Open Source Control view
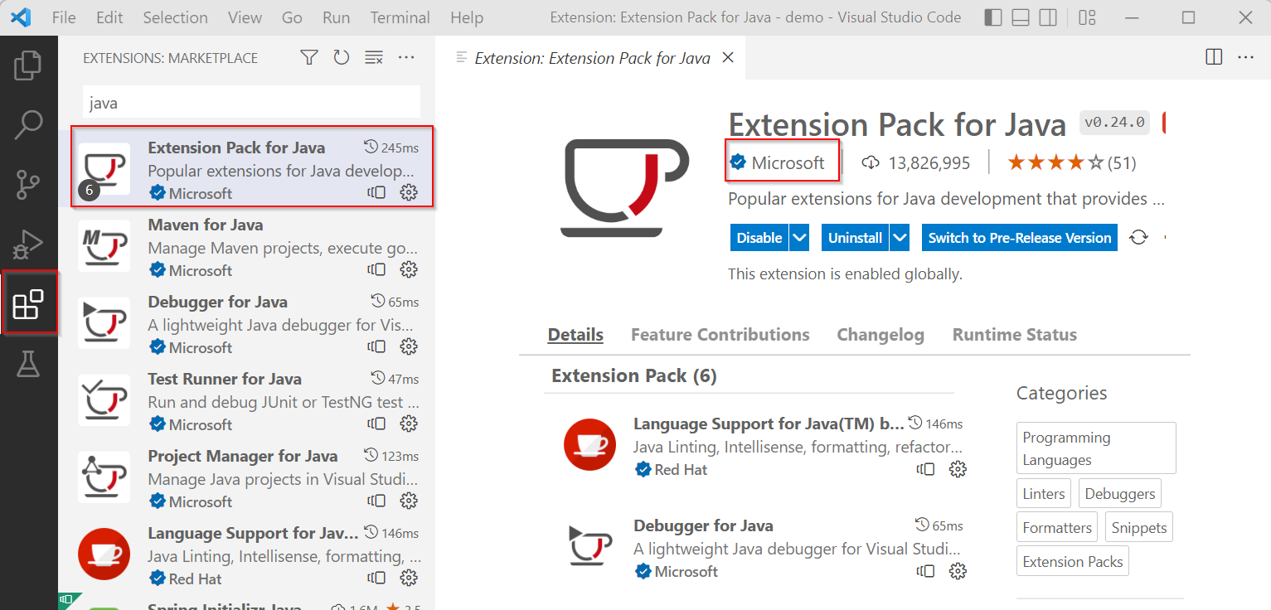The height and width of the screenshot is (610, 1271). tap(28, 185)
